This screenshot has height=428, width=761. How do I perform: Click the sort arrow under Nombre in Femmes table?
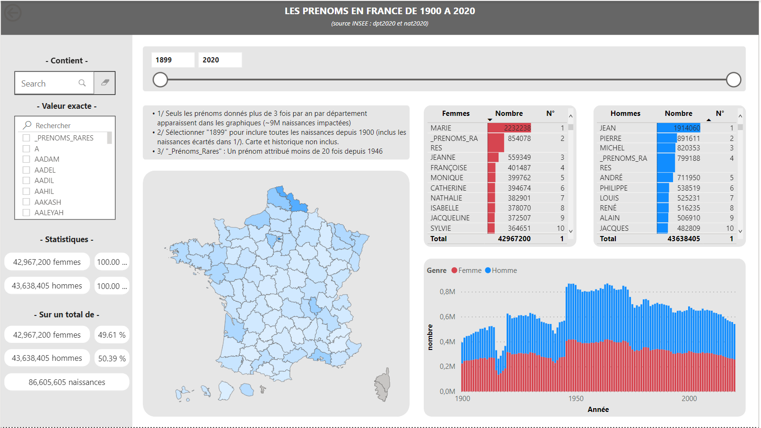click(490, 120)
